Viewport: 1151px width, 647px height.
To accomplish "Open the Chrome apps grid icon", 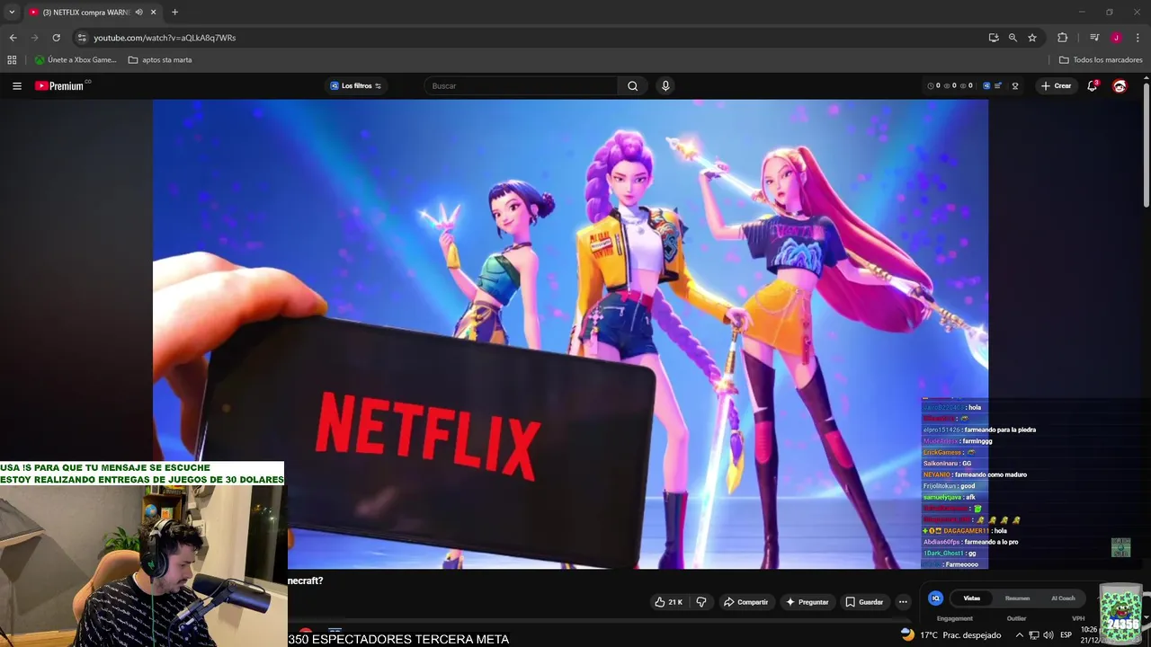I will (12, 60).
